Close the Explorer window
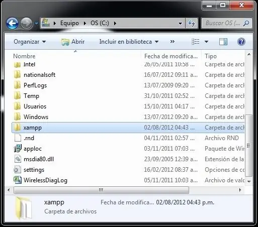The width and height of the screenshot is (258, 227). (x=241, y=6)
